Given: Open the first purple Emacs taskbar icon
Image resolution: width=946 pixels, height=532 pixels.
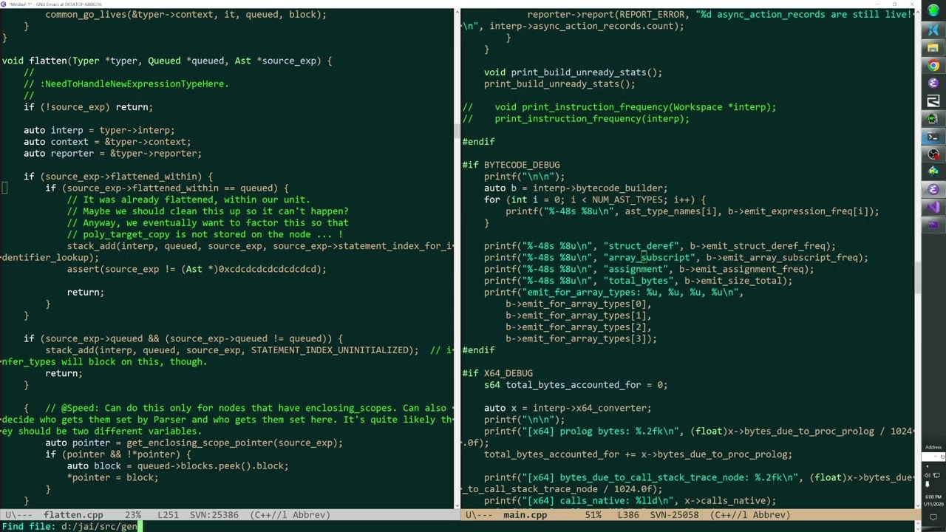Looking at the screenshot, I should point(933,83).
